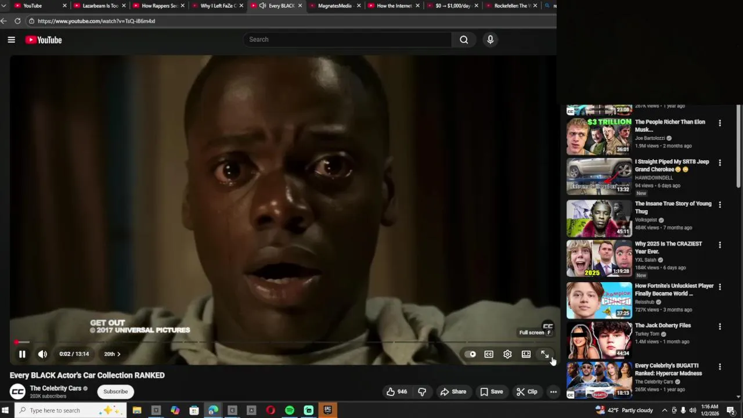This screenshot has width=743, height=418.
Task: Open Opera from the taskbar
Action: [270, 410]
